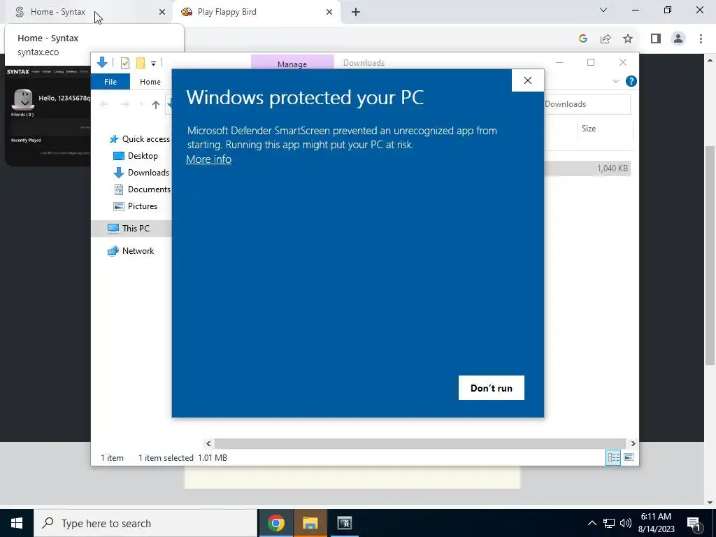Screen dimensions: 716x537
Task: Click the third app icon on taskbar
Action: click(344, 523)
